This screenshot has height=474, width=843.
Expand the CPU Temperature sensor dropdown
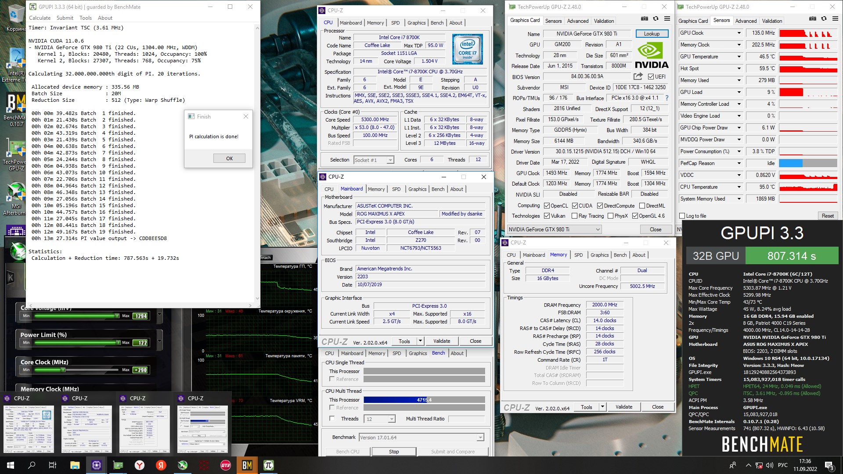click(x=739, y=187)
